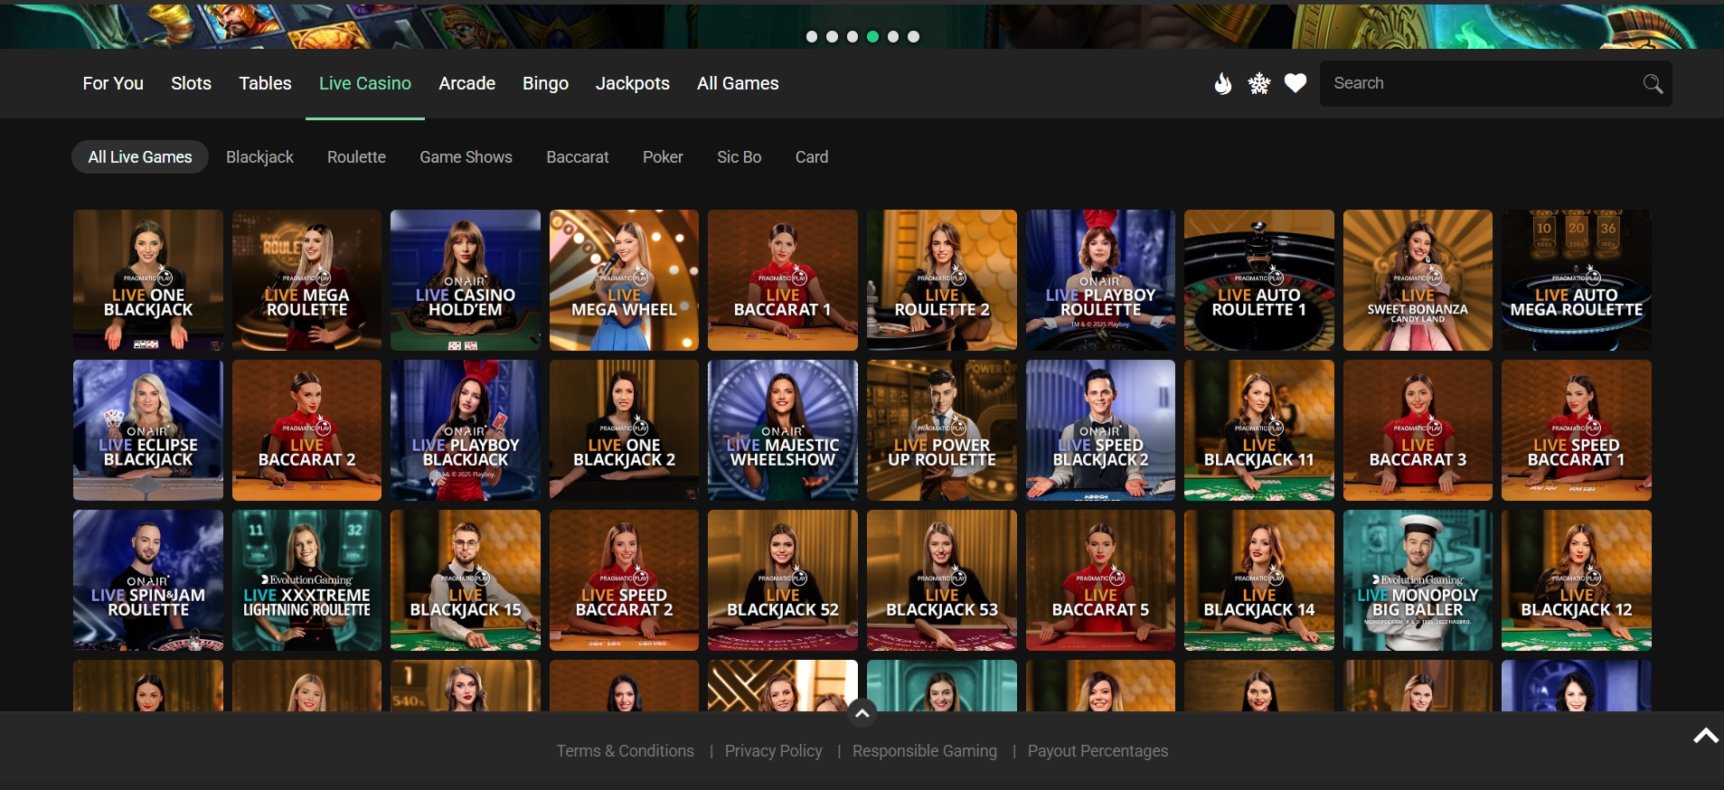Open Live Speed Baccarat 2 tile

[x=624, y=580]
